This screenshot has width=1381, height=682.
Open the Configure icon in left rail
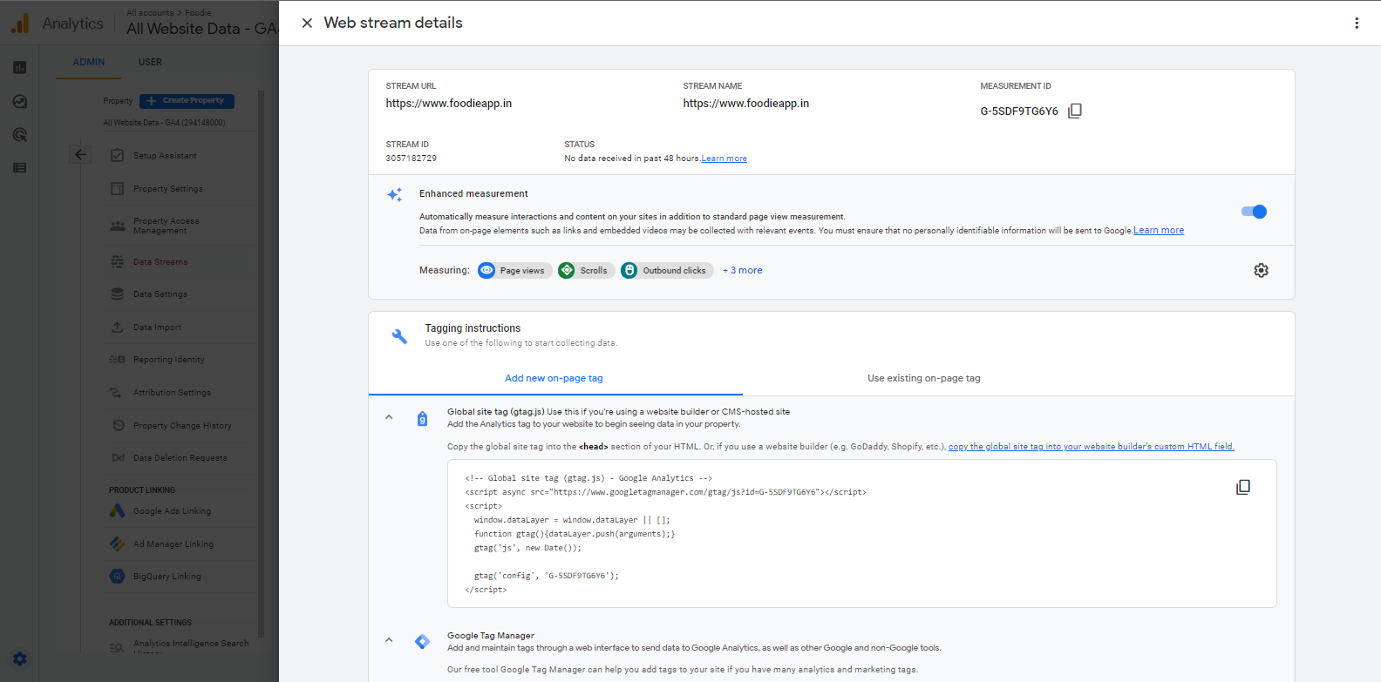click(20, 167)
